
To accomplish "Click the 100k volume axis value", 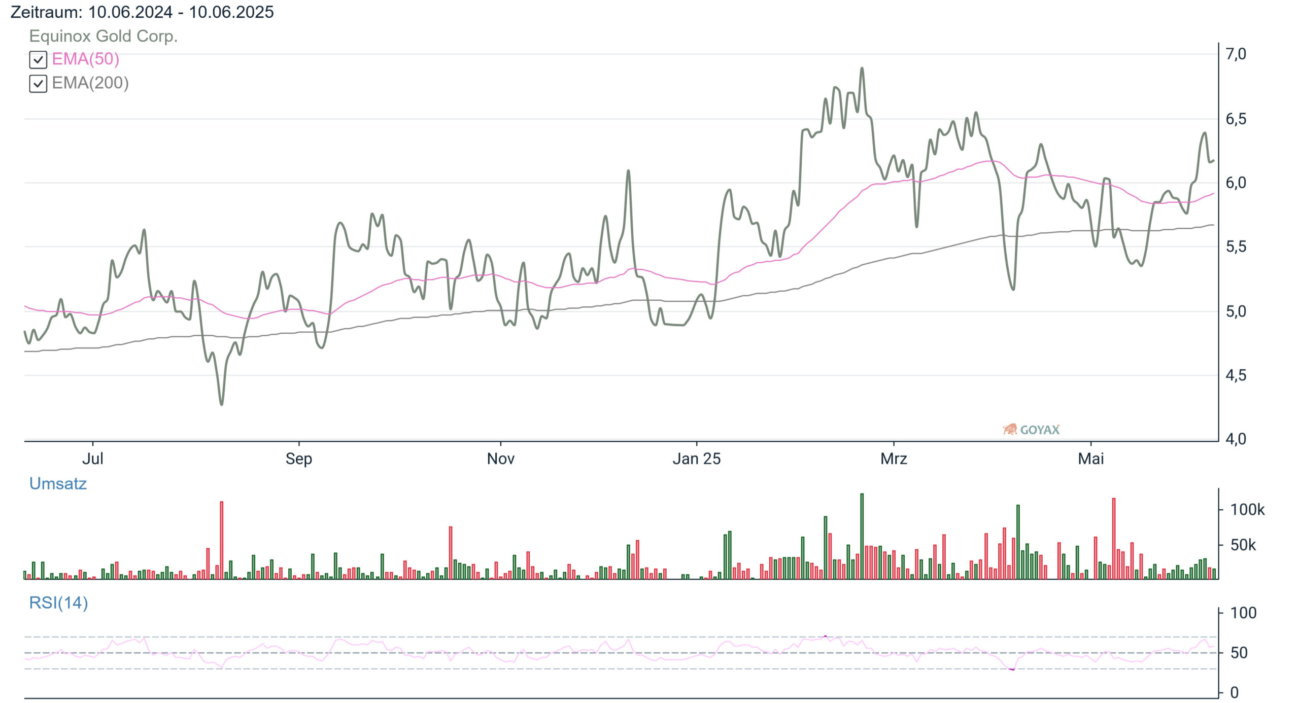I will coord(1247,510).
